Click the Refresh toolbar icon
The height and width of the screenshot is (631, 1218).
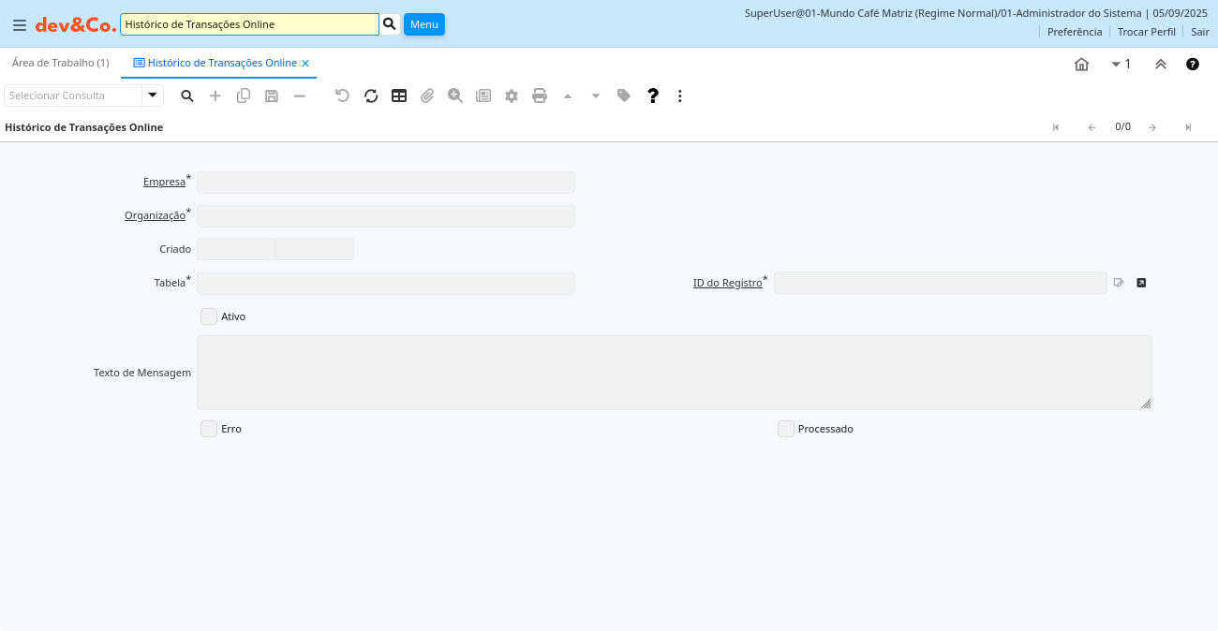371,95
